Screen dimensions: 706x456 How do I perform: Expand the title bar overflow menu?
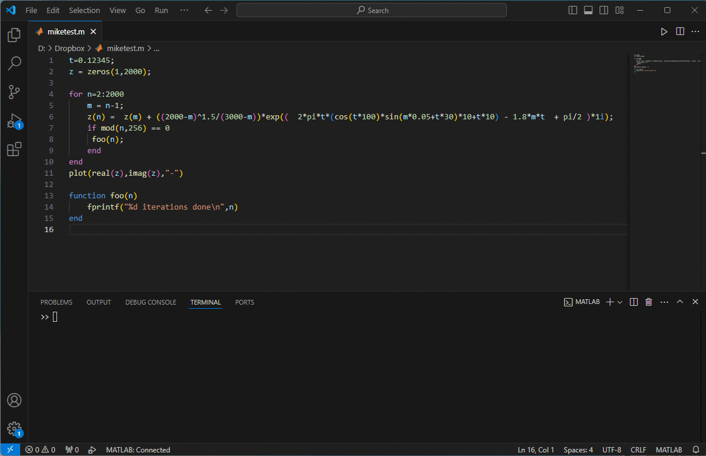click(x=184, y=10)
